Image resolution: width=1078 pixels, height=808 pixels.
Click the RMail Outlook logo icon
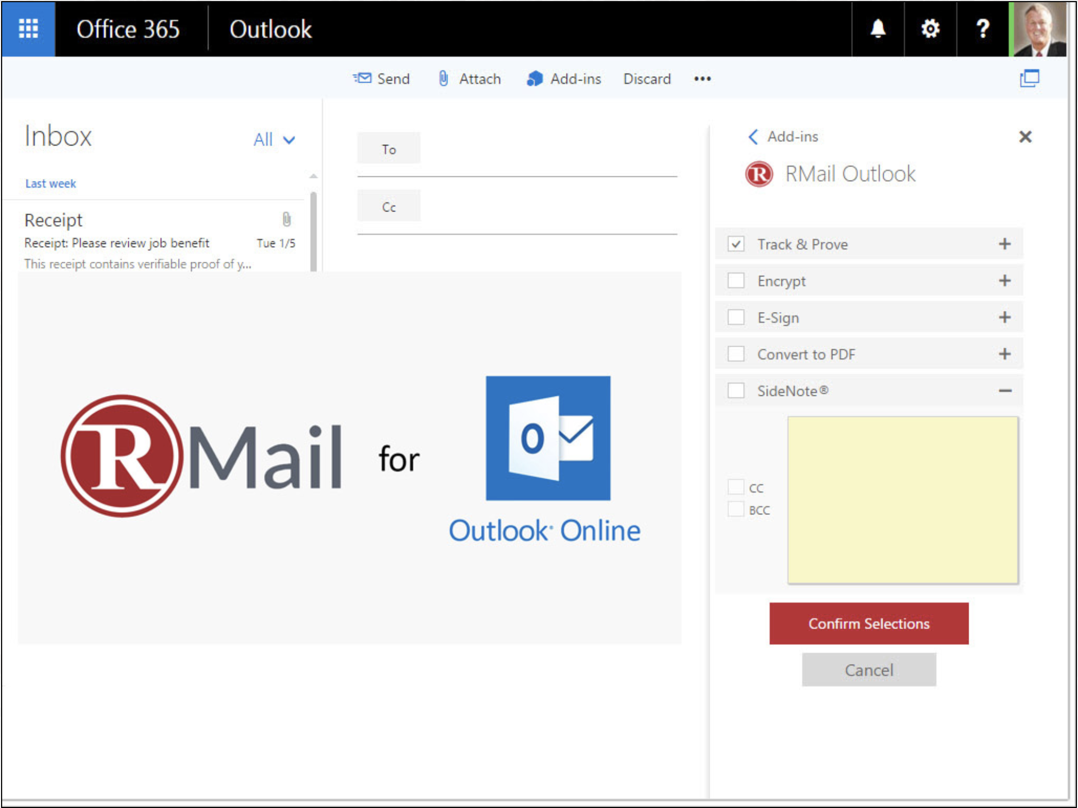click(x=759, y=174)
